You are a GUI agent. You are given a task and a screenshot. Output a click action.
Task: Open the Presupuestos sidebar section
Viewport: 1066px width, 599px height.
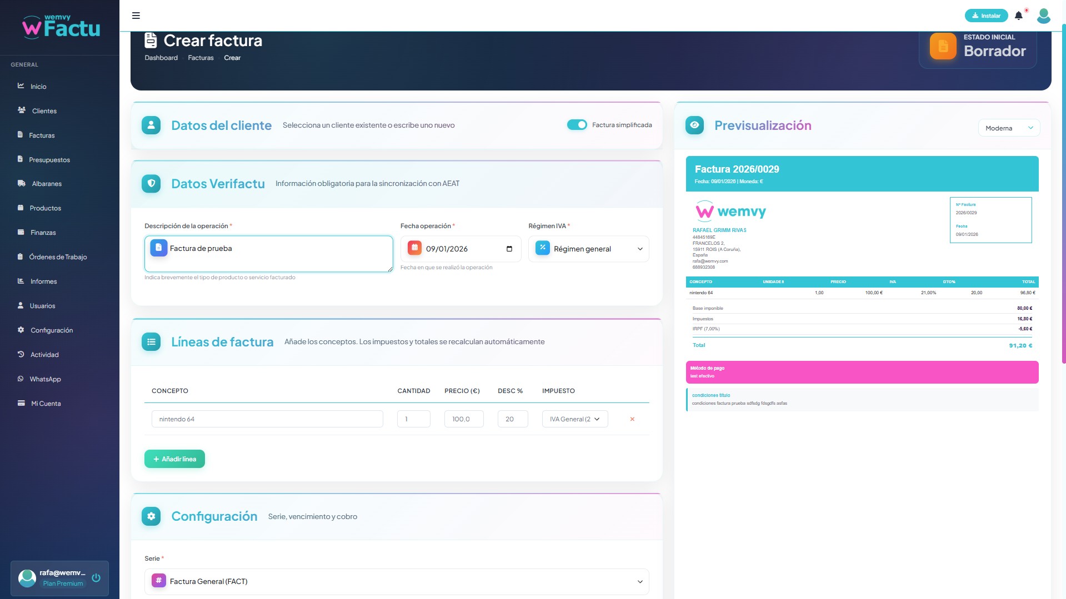49,160
